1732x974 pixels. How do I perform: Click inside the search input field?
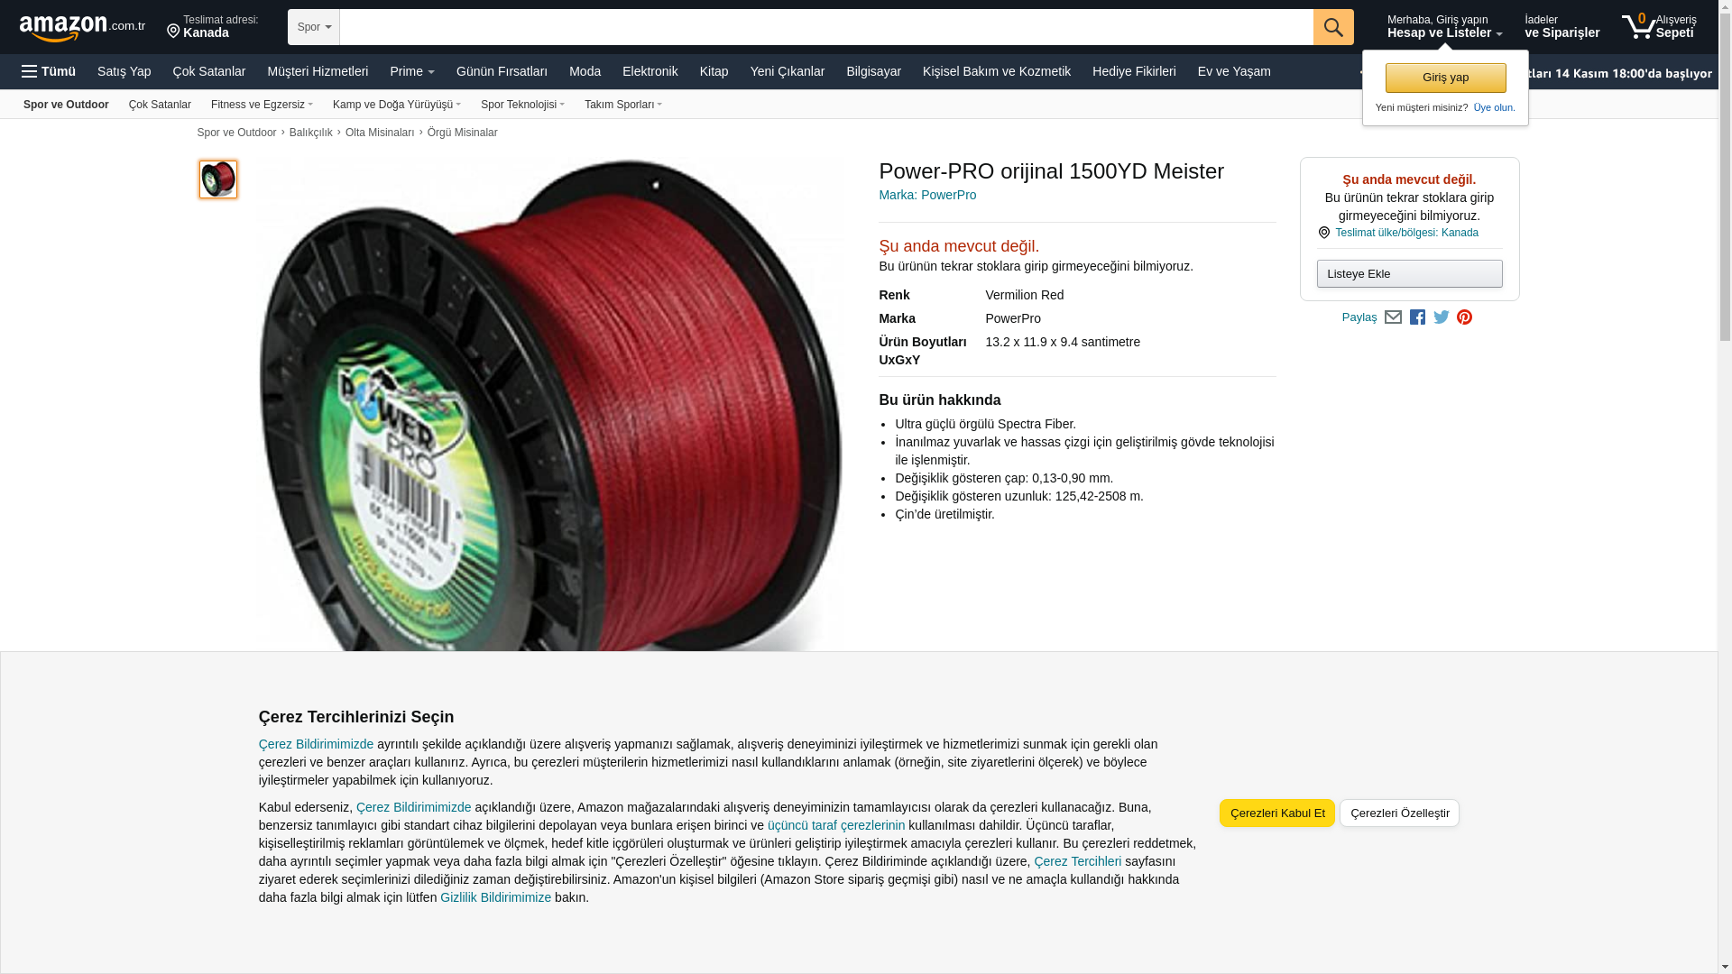(x=826, y=27)
